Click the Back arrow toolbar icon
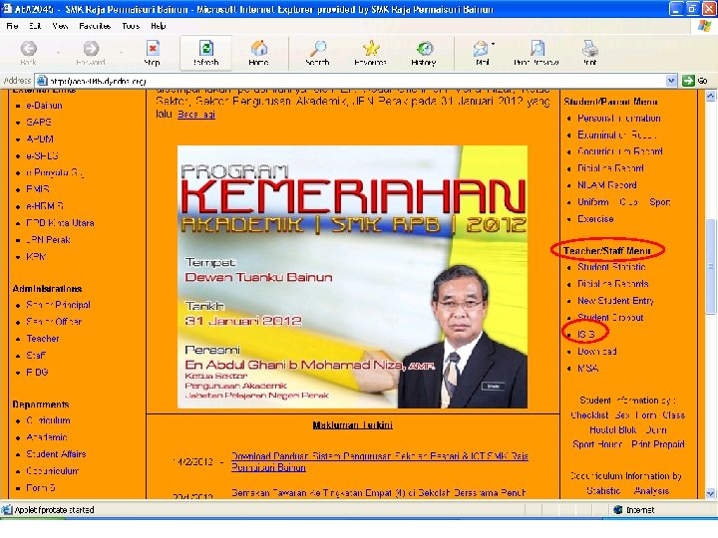The width and height of the screenshot is (718, 538). click(x=28, y=48)
